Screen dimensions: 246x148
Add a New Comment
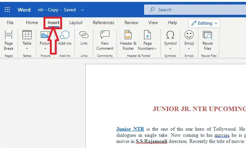105,40
